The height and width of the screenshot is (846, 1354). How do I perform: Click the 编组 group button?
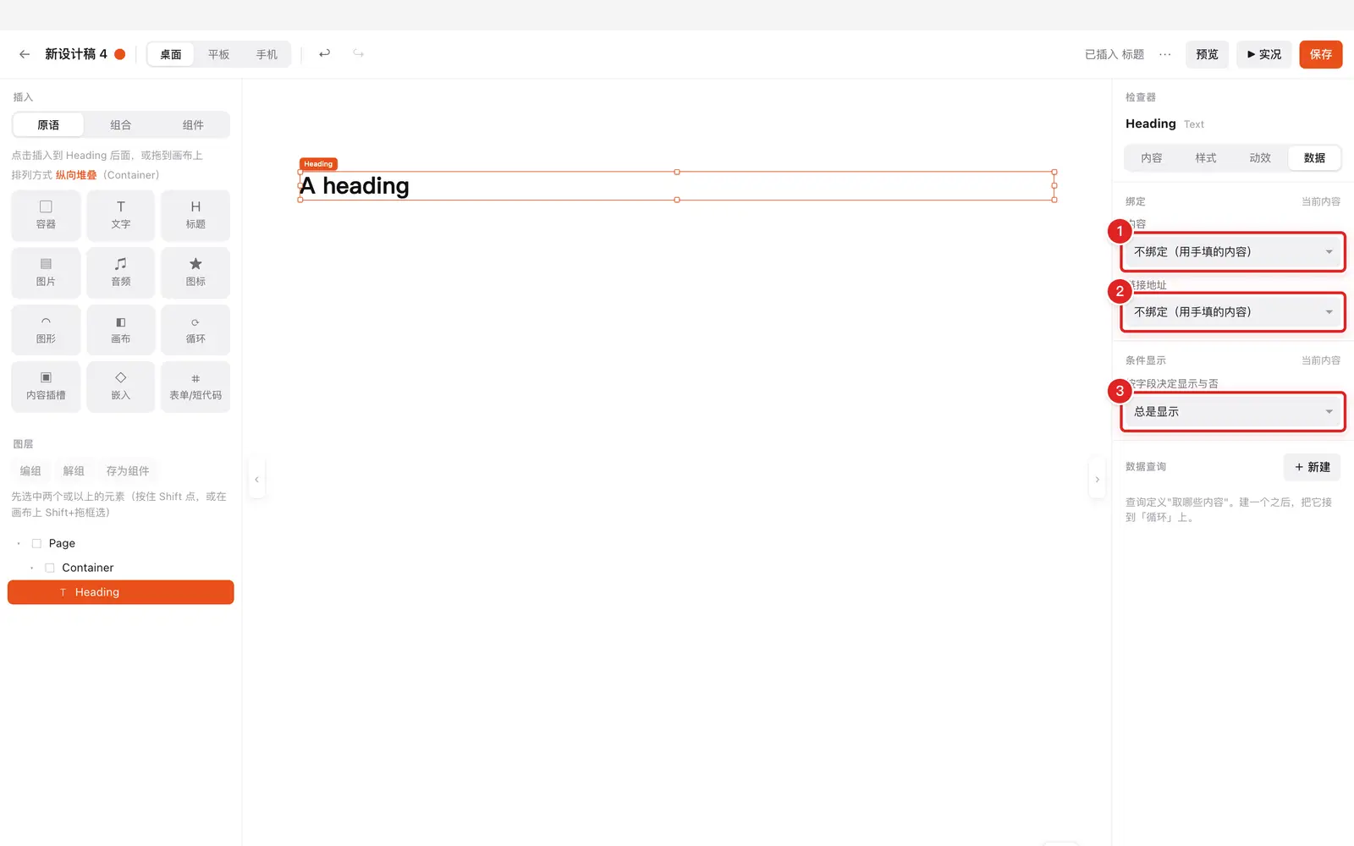[30, 471]
